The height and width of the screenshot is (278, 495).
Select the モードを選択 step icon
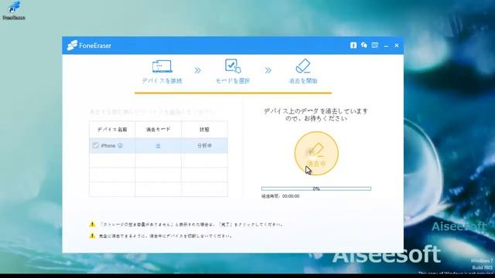tap(233, 66)
